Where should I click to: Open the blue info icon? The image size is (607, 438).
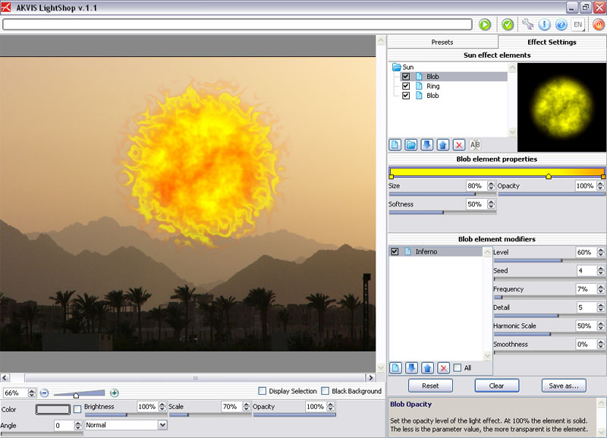click(x=544, y=24)
